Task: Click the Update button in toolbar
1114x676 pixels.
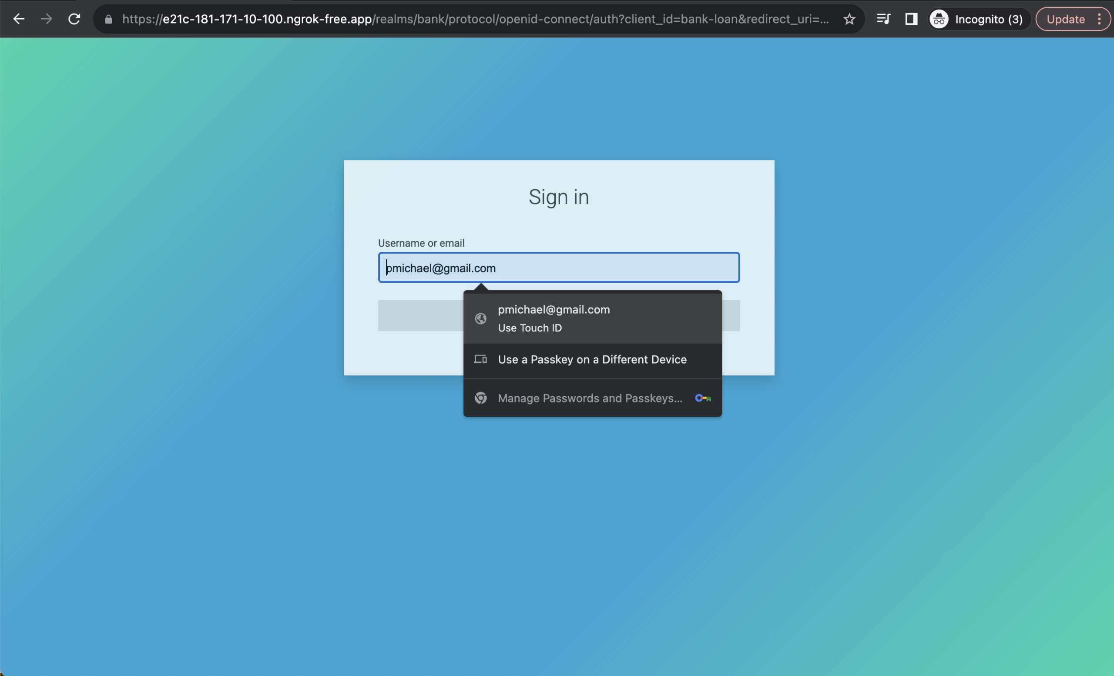Action: tap(1065, 19)
